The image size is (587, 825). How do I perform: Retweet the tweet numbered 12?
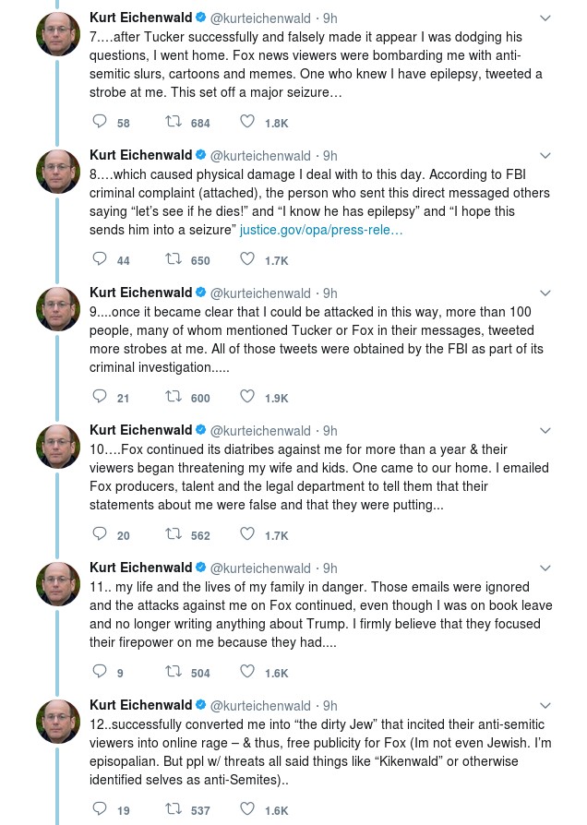[173, 809]
